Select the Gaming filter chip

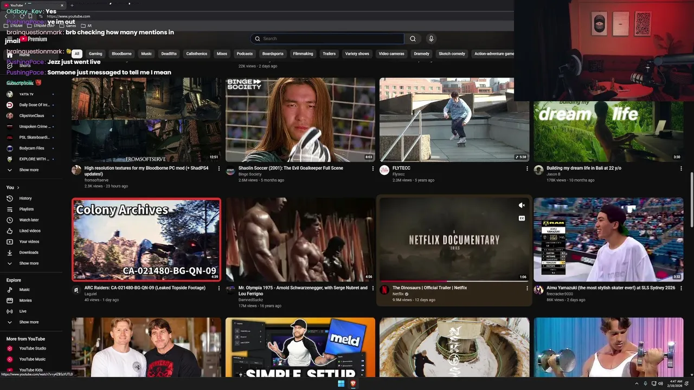[95, 54]
